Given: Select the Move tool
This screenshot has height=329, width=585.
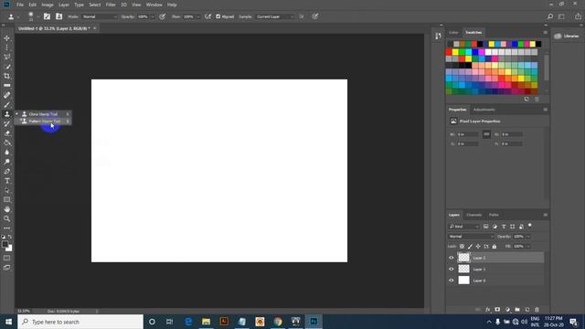Looking at the screenshot, I should [x=6, y=38].
